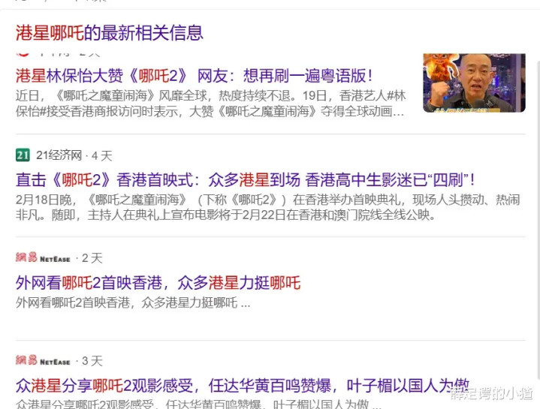This screenshot has height=409, width=540.
Task: Click the 2 天 timestamp beside NetEase
Action: (x=92, y=258)
